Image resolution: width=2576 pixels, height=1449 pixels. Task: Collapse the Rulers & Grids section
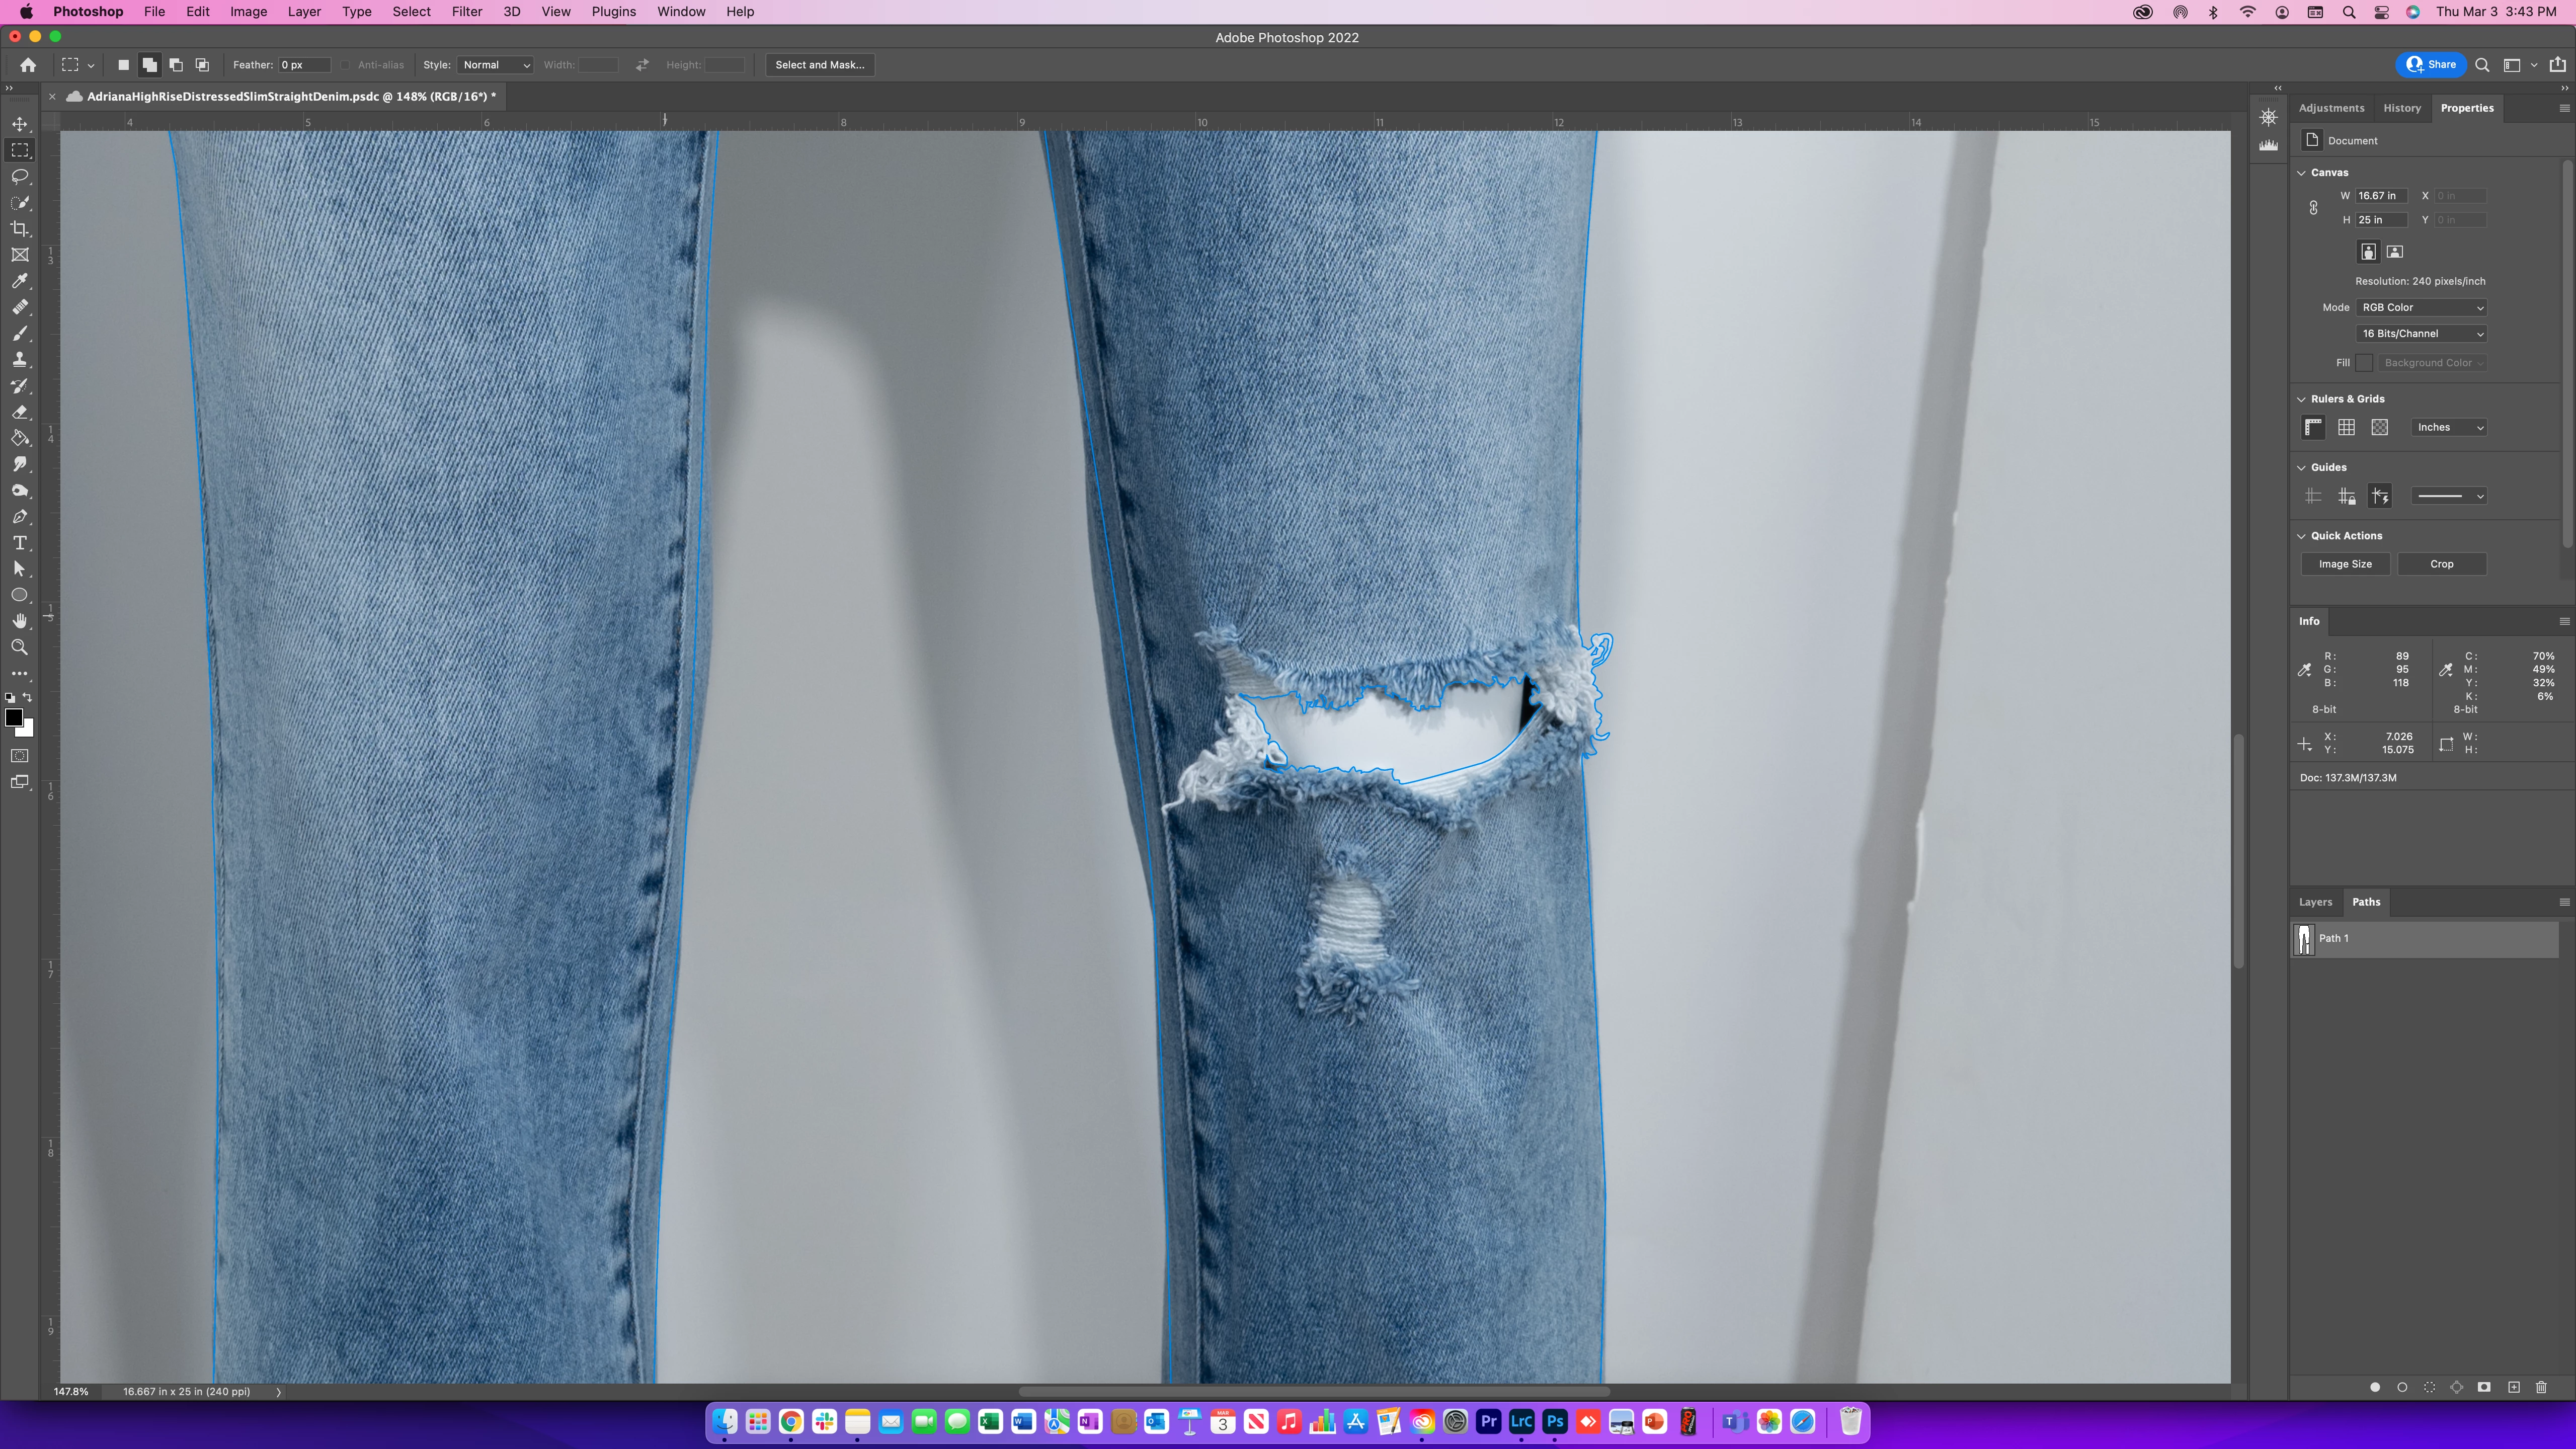[x=2301, y=399]
